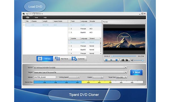Click the Track column header
The height and width of the screenshot is (102, 170).
[75, 21]
